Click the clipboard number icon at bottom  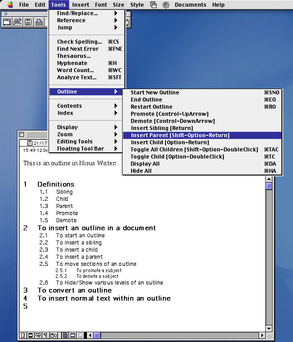click(x=54, y=335)
